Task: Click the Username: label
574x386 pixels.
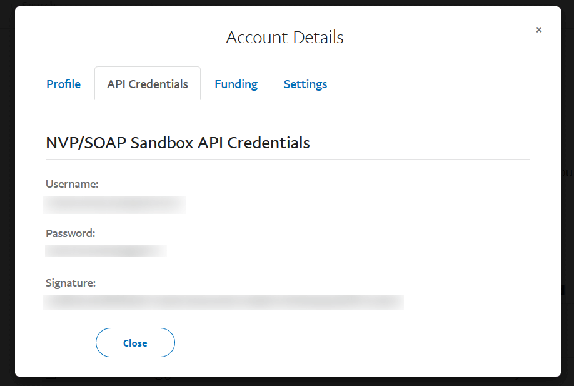Action: [72, 184]
